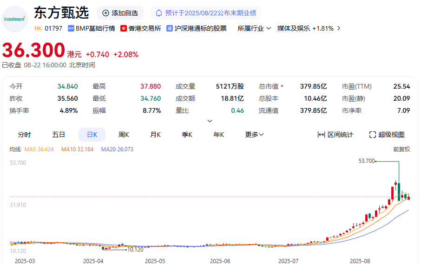This screenshot has height=265, width=421.
Task: Click the 香港交易所 red flag icon
Action: [x=124, y=28]
